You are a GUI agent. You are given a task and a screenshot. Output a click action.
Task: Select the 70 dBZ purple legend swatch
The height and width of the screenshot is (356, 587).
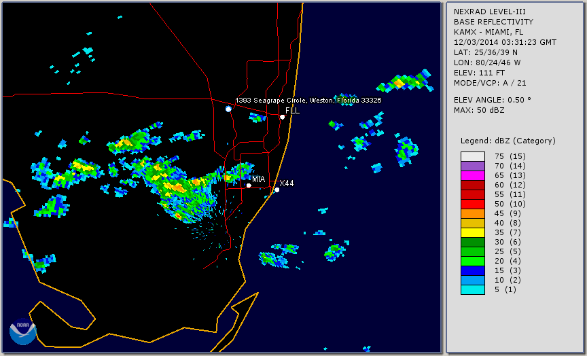pyautogui.click(x=473, y=166)
